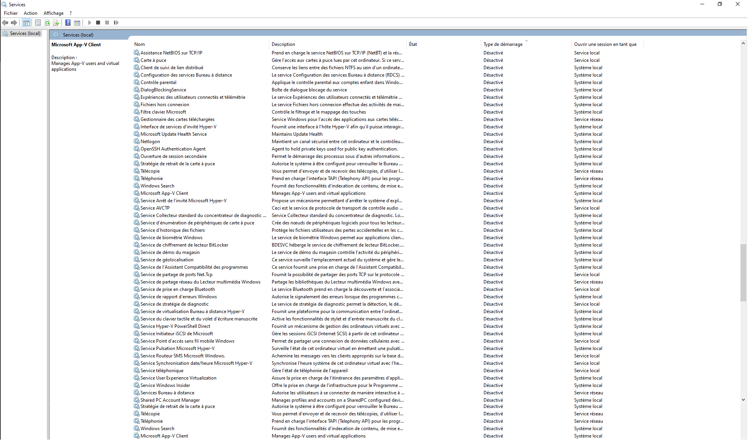Click the gear icon of Filtre clavier Microsoft

point(137,112)
